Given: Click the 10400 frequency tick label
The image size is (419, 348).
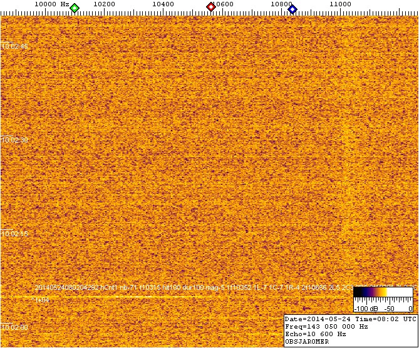Looking at the screenshot, I should pyautogui.click(x=163, y=4).
